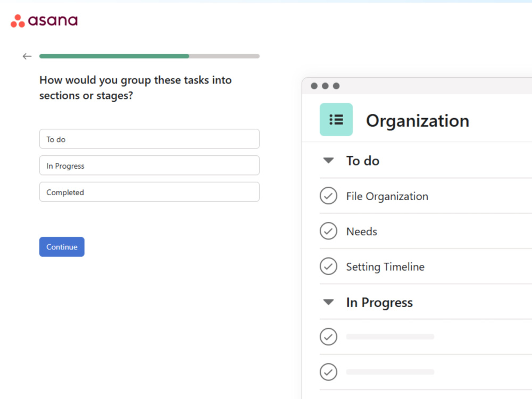Mark 'File Organization' task complete
The image size is (532, 399).
328,195
